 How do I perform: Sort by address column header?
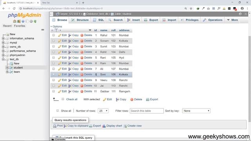click(x=124, y=30)
